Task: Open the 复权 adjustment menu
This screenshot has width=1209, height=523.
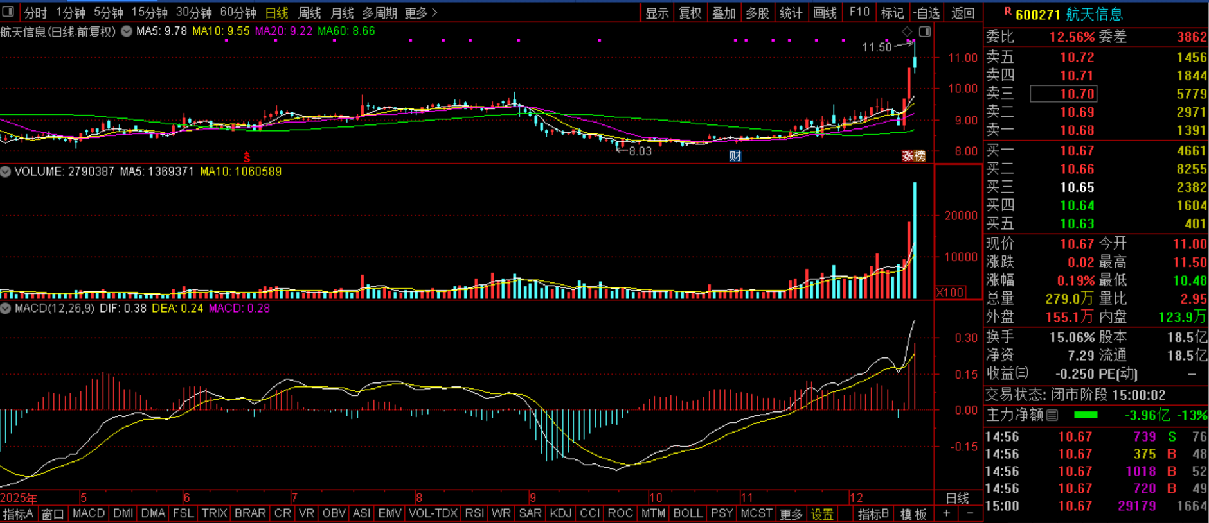Action: click(x=690, y=13)
